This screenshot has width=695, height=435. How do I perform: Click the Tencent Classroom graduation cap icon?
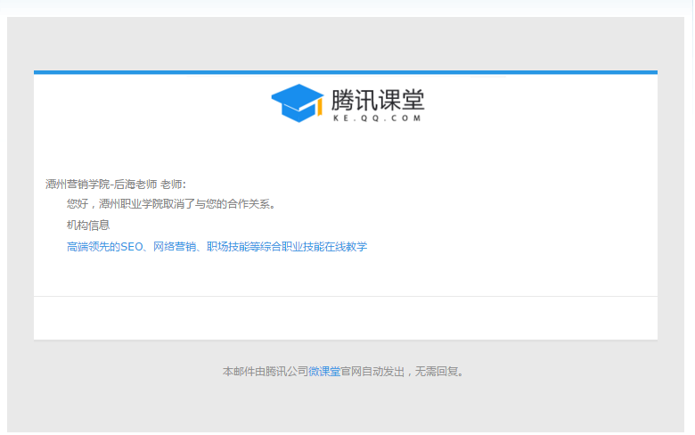tap(296, 102)
